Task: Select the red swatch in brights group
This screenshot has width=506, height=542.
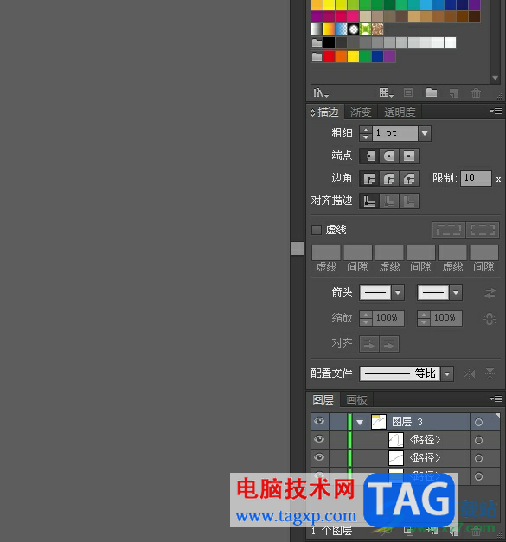Action: tap(329, 56)
